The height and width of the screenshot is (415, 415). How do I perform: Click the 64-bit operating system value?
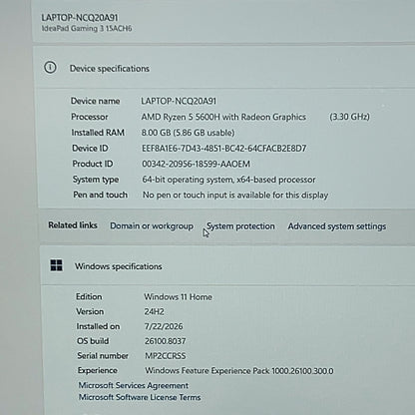[228, 180]
